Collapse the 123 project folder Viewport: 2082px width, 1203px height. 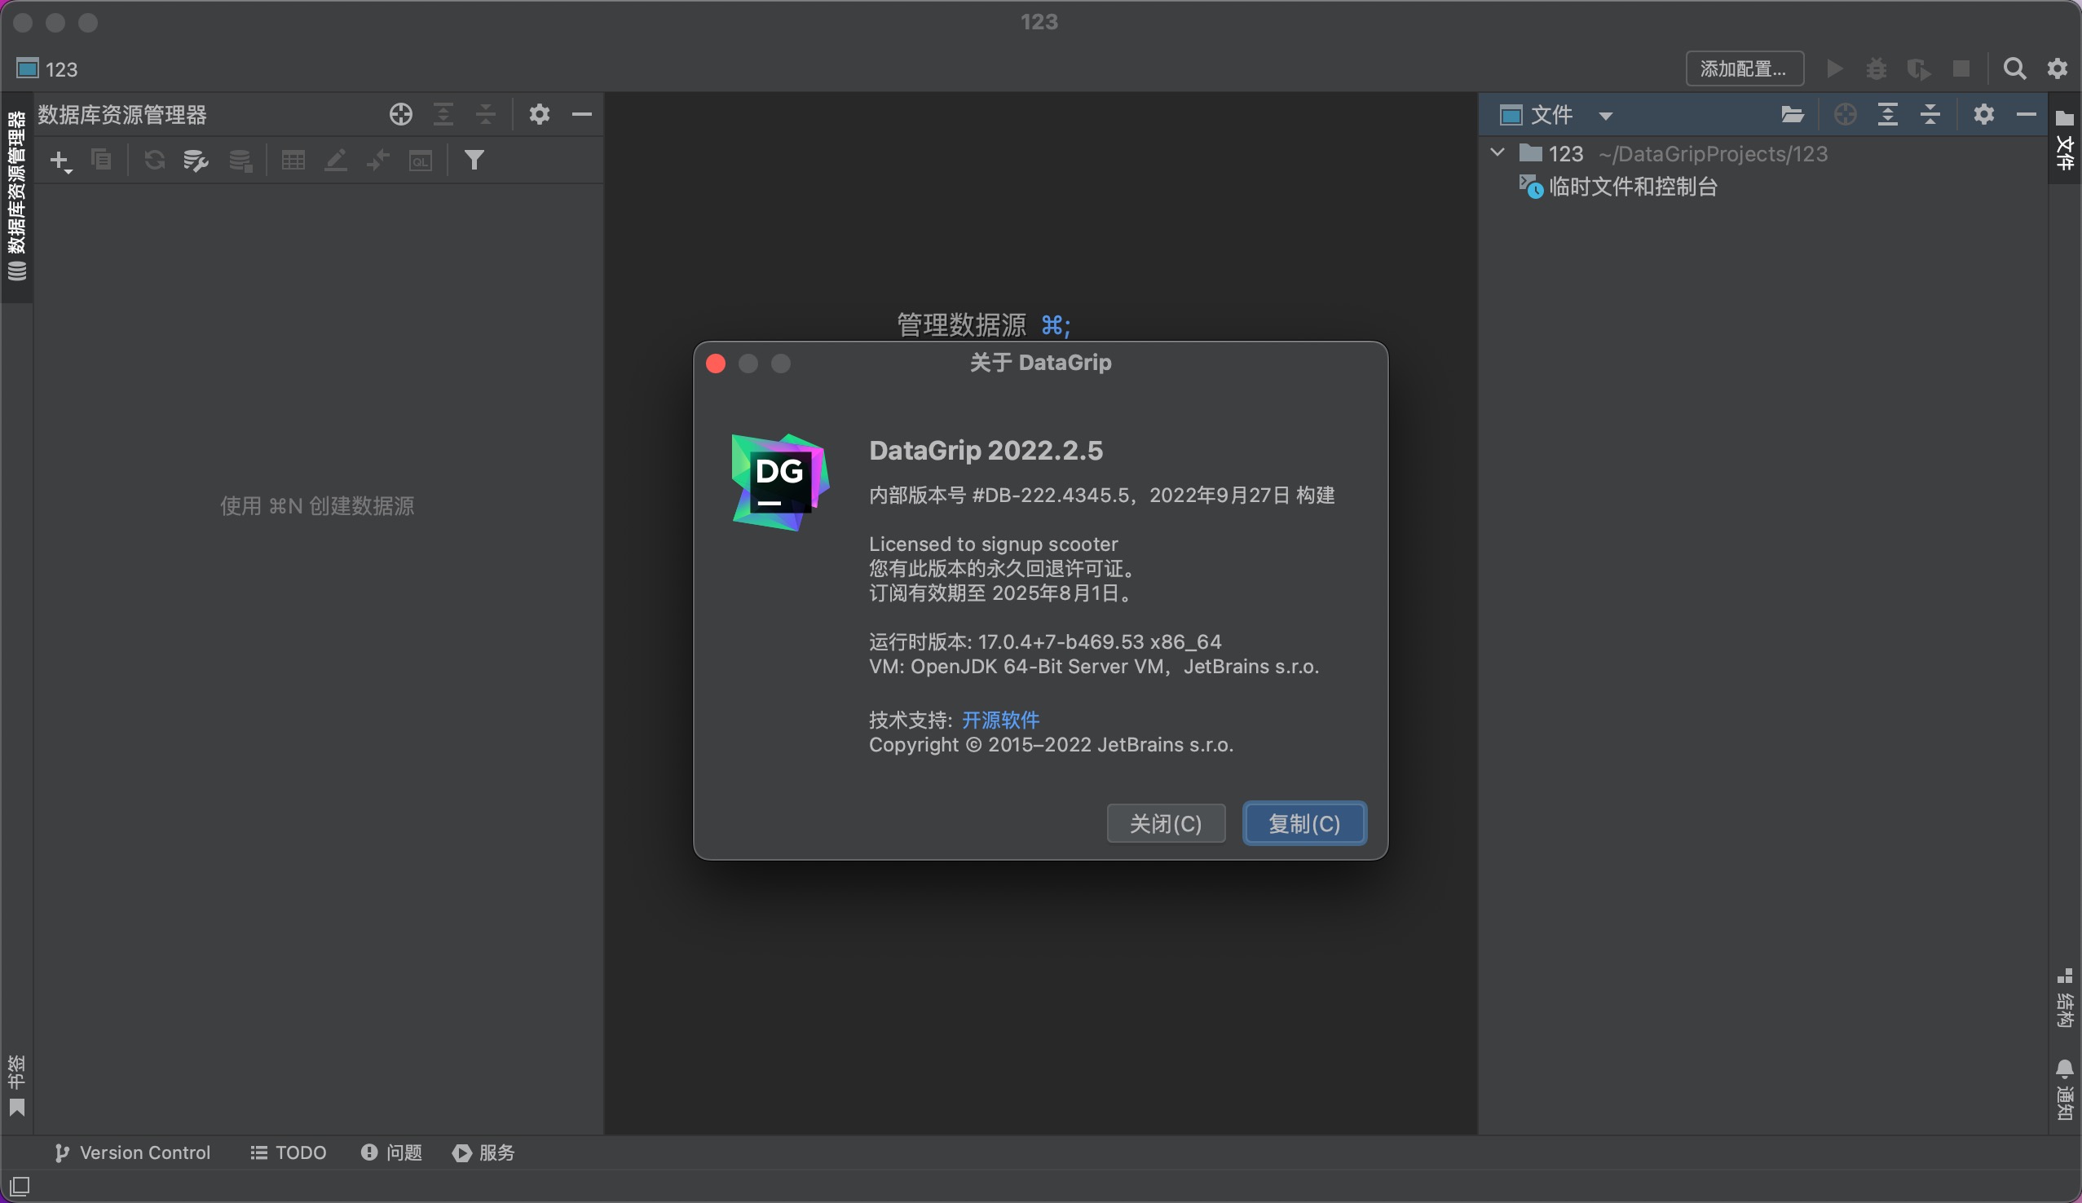[1497, 153]
